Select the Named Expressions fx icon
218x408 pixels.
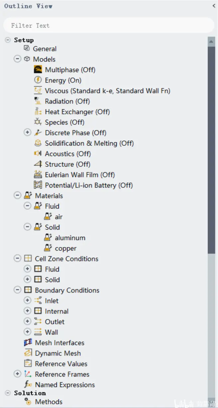point(28,385)
